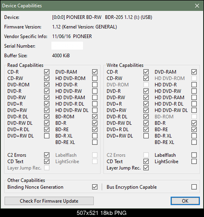This screenshot has height=217, width=204.
Task: Toggle the Write BD-R XL checkbox
Action: click(x=194, y=136)
